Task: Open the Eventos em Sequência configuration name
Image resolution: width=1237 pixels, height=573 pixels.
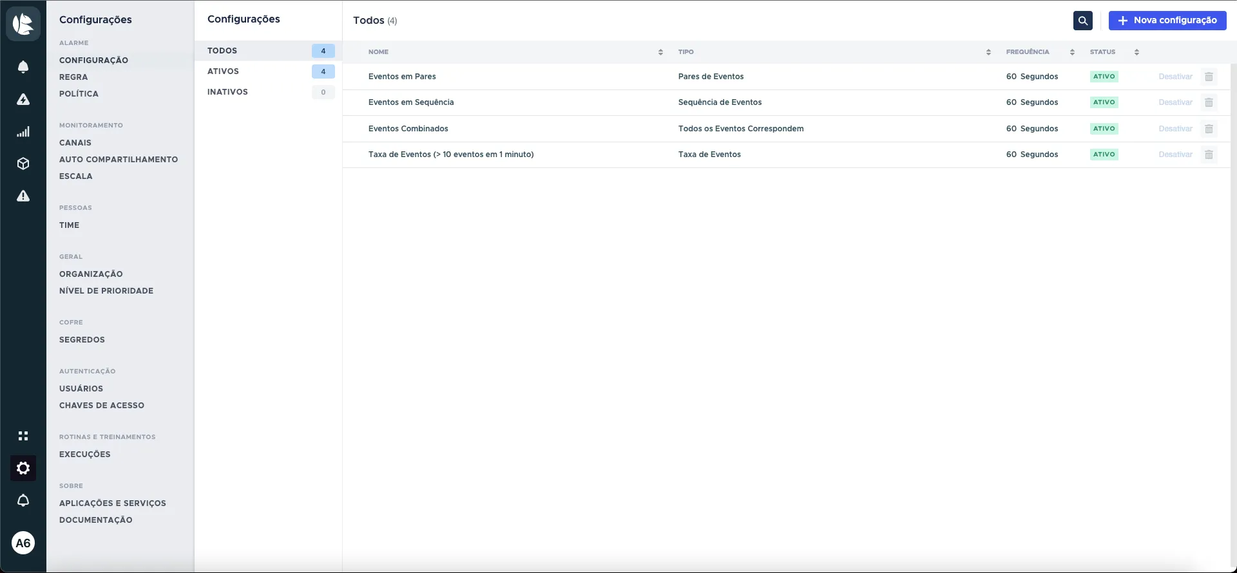Action: coord(411,102)
